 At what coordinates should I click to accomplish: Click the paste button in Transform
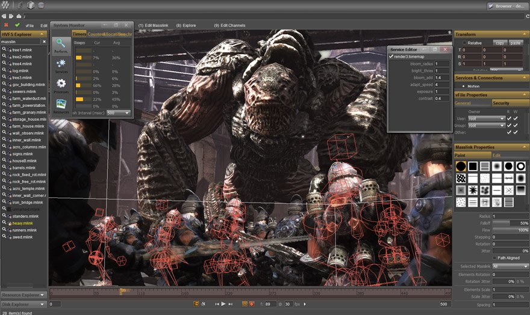(516, 43)
